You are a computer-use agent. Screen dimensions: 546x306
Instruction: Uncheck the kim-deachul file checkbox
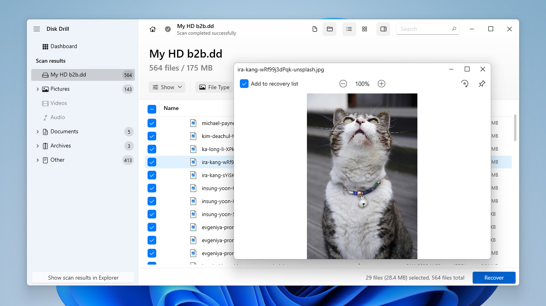coord(152,136)
